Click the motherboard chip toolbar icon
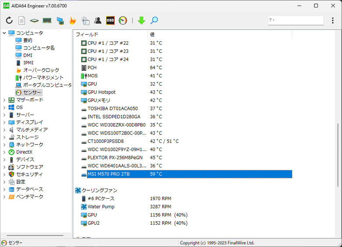The width and height of the screenshot is (342, 247). coord(34,21)
